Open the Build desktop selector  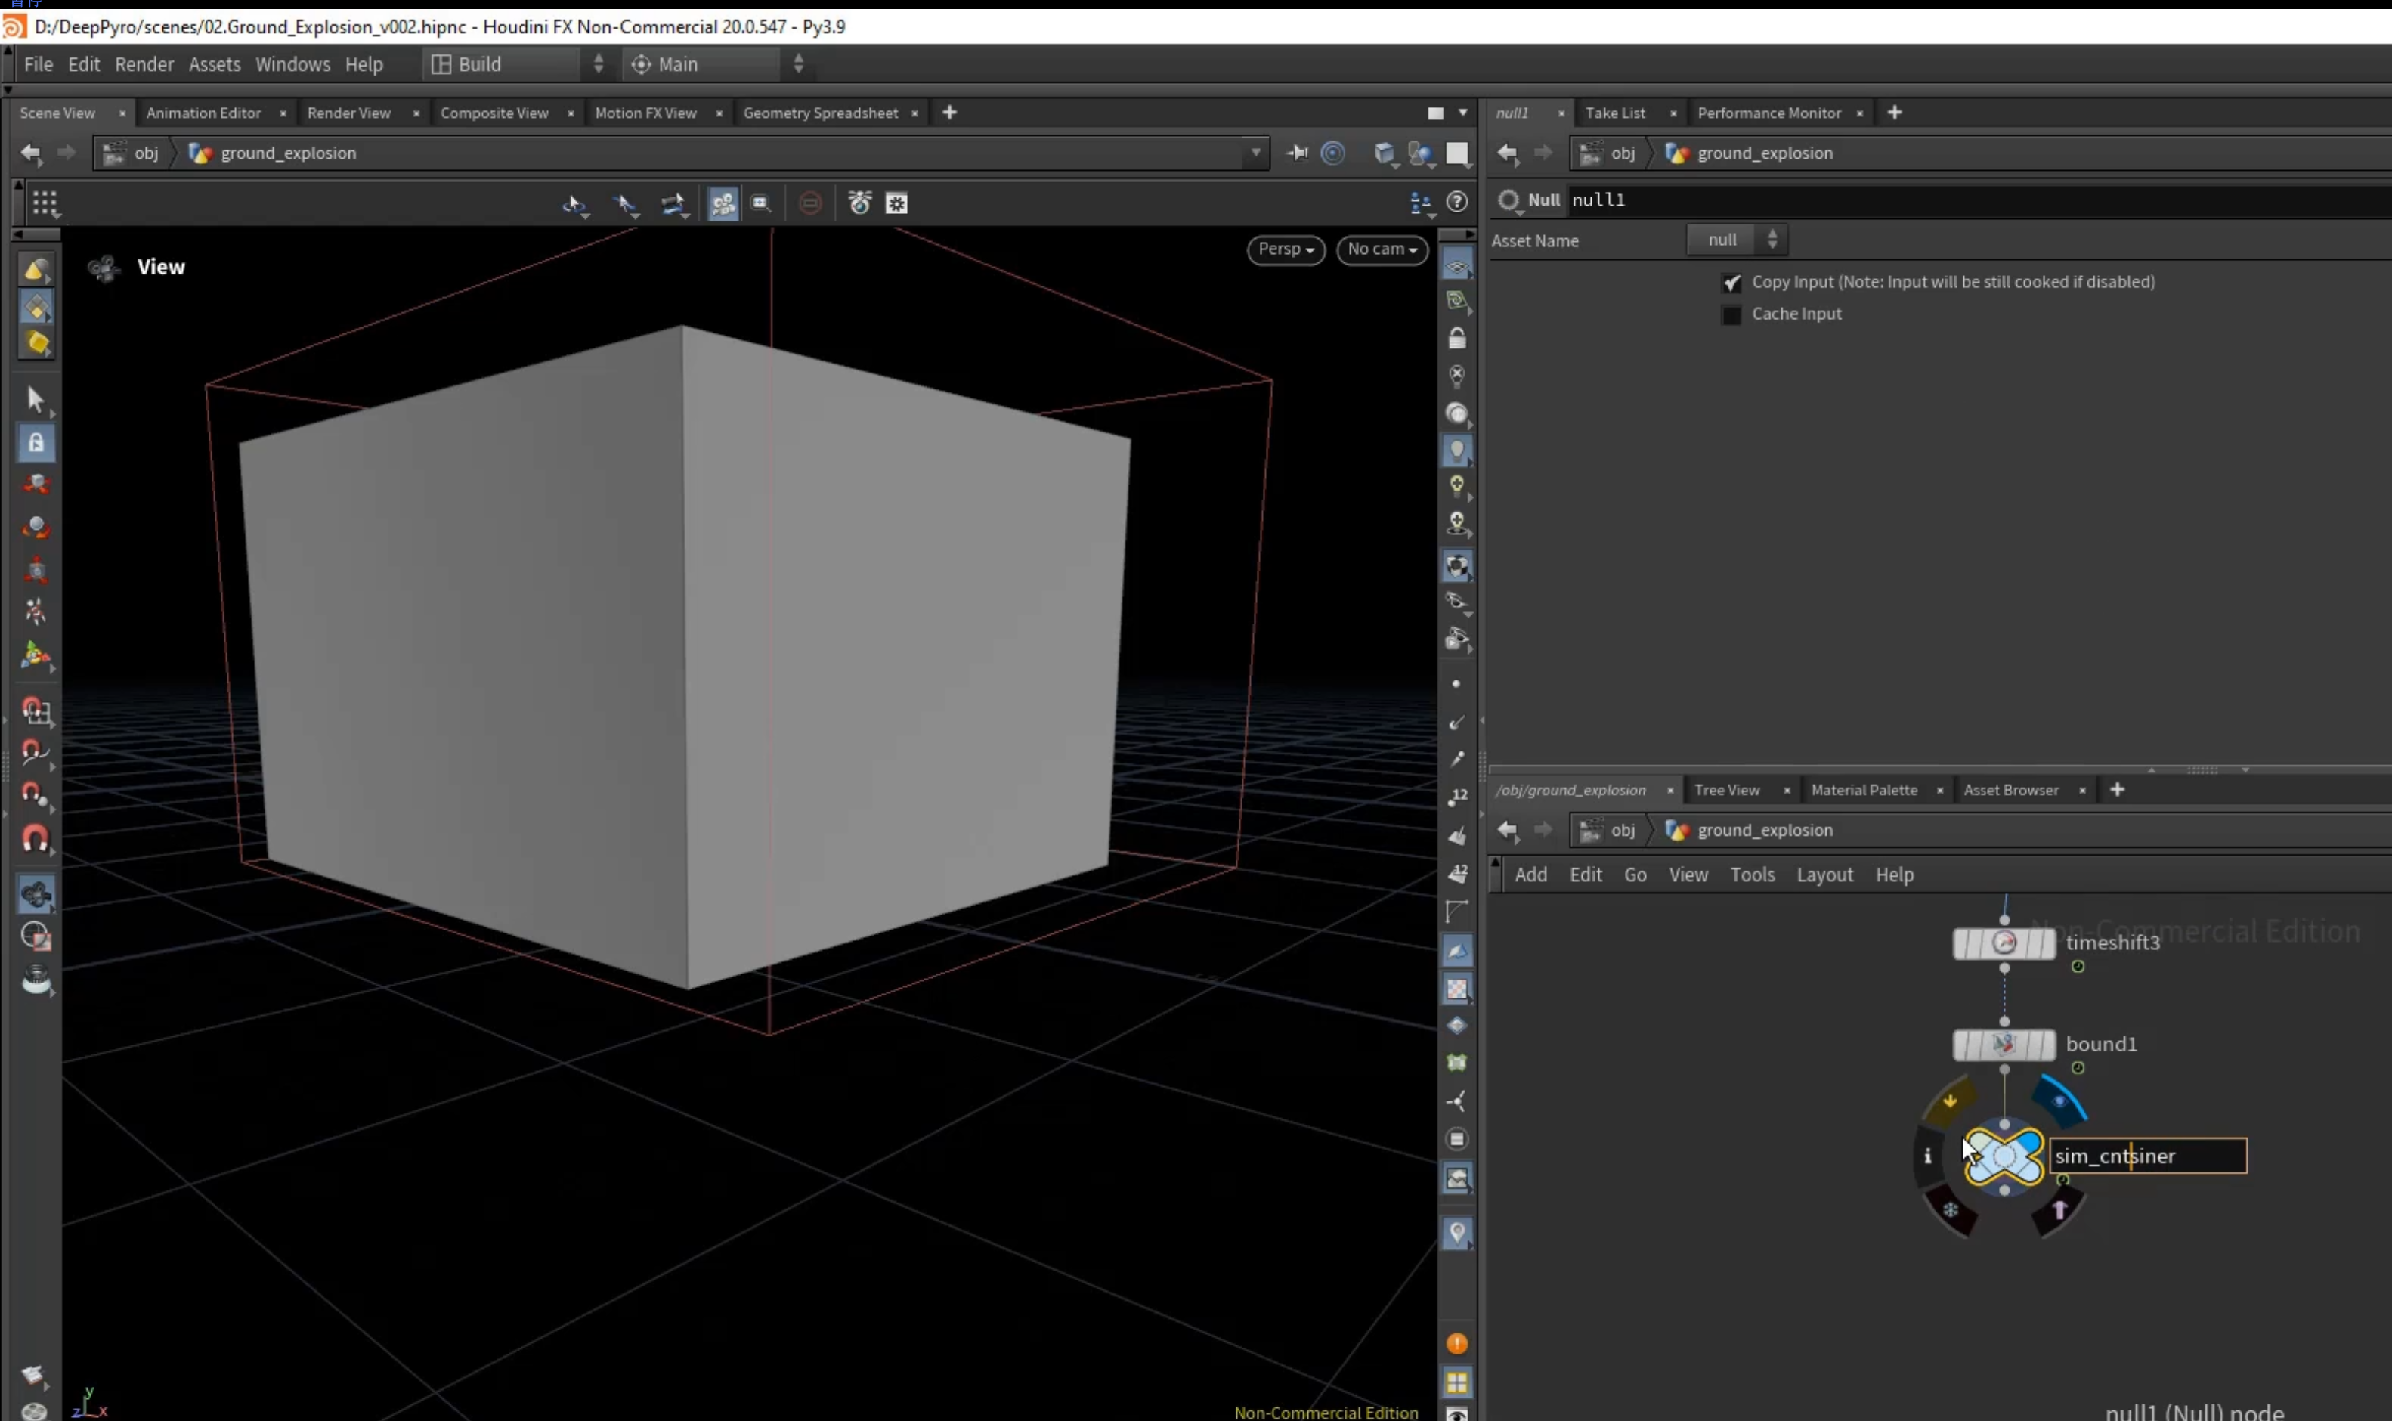517,64
